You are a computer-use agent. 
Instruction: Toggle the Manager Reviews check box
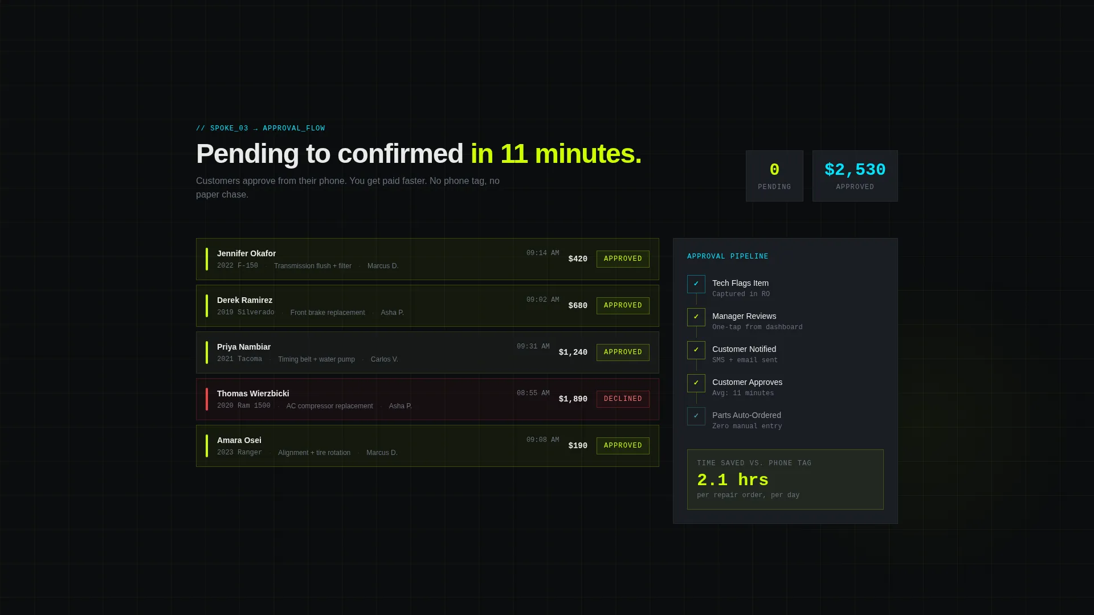[x=696, y=317]
